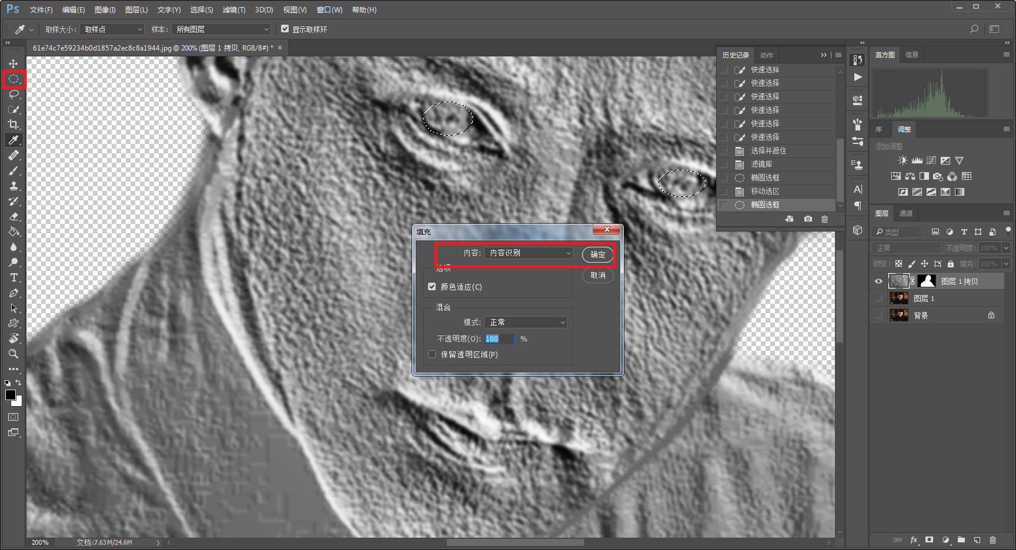The height and width of the screenshot is (550, 1016).
Task: Select the Lasso tool
Action: 14,94
